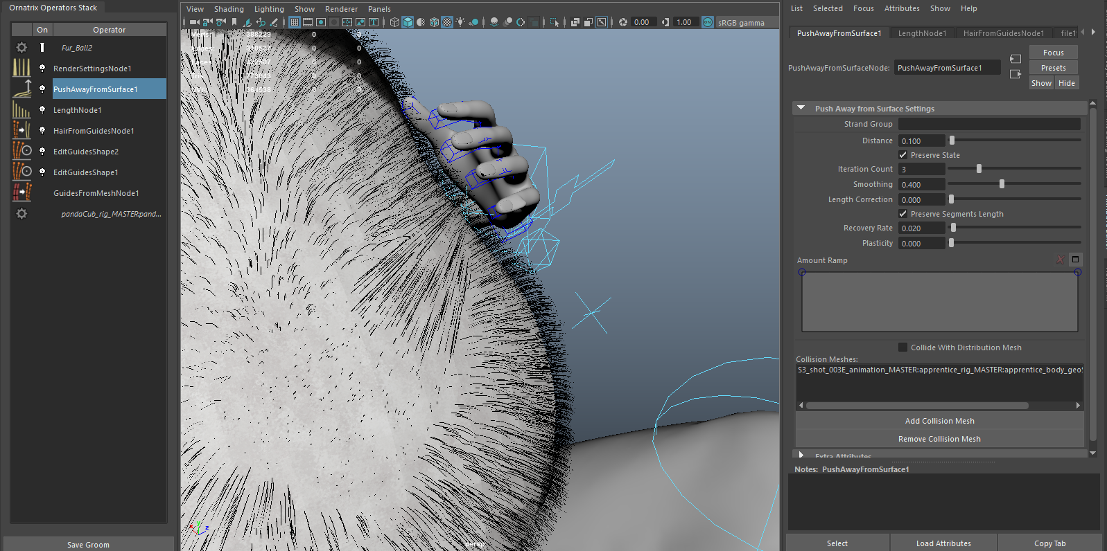
Task: Click the LengthNode1 operator icon in the stack
Action: (x=21, y=110)
